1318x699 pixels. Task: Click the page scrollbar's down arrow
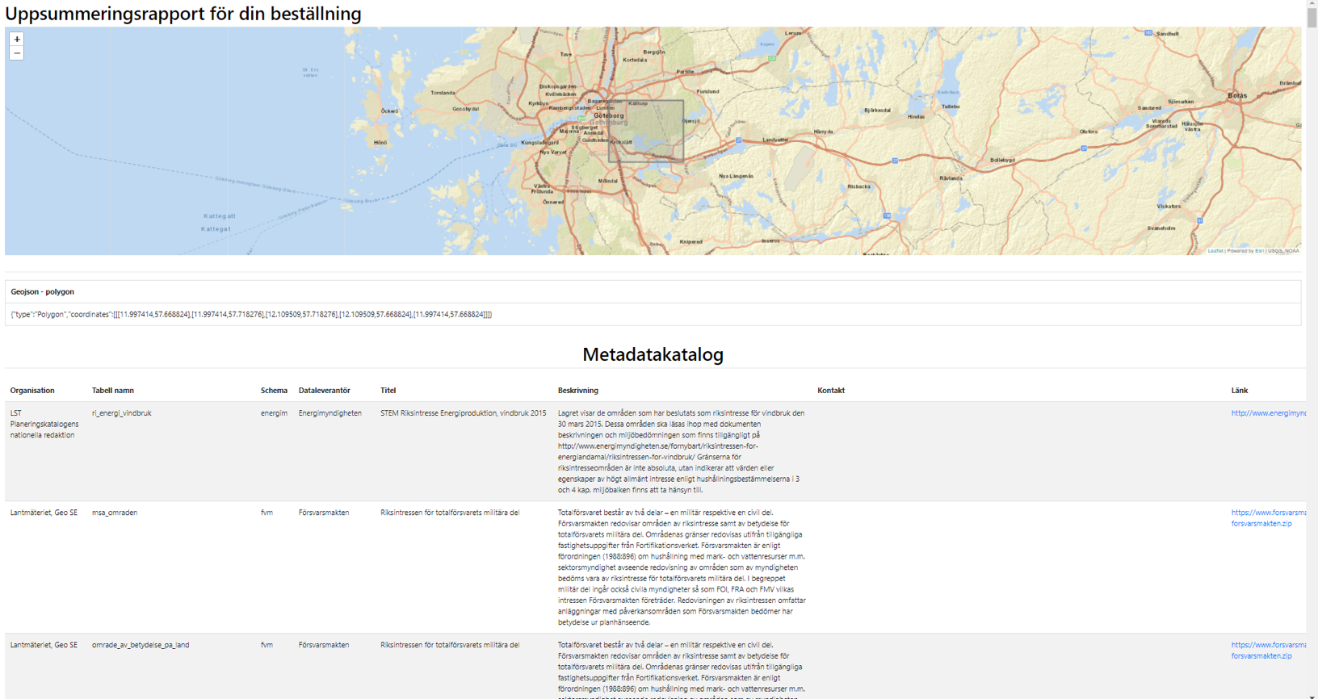click(x=1312, y=694)
